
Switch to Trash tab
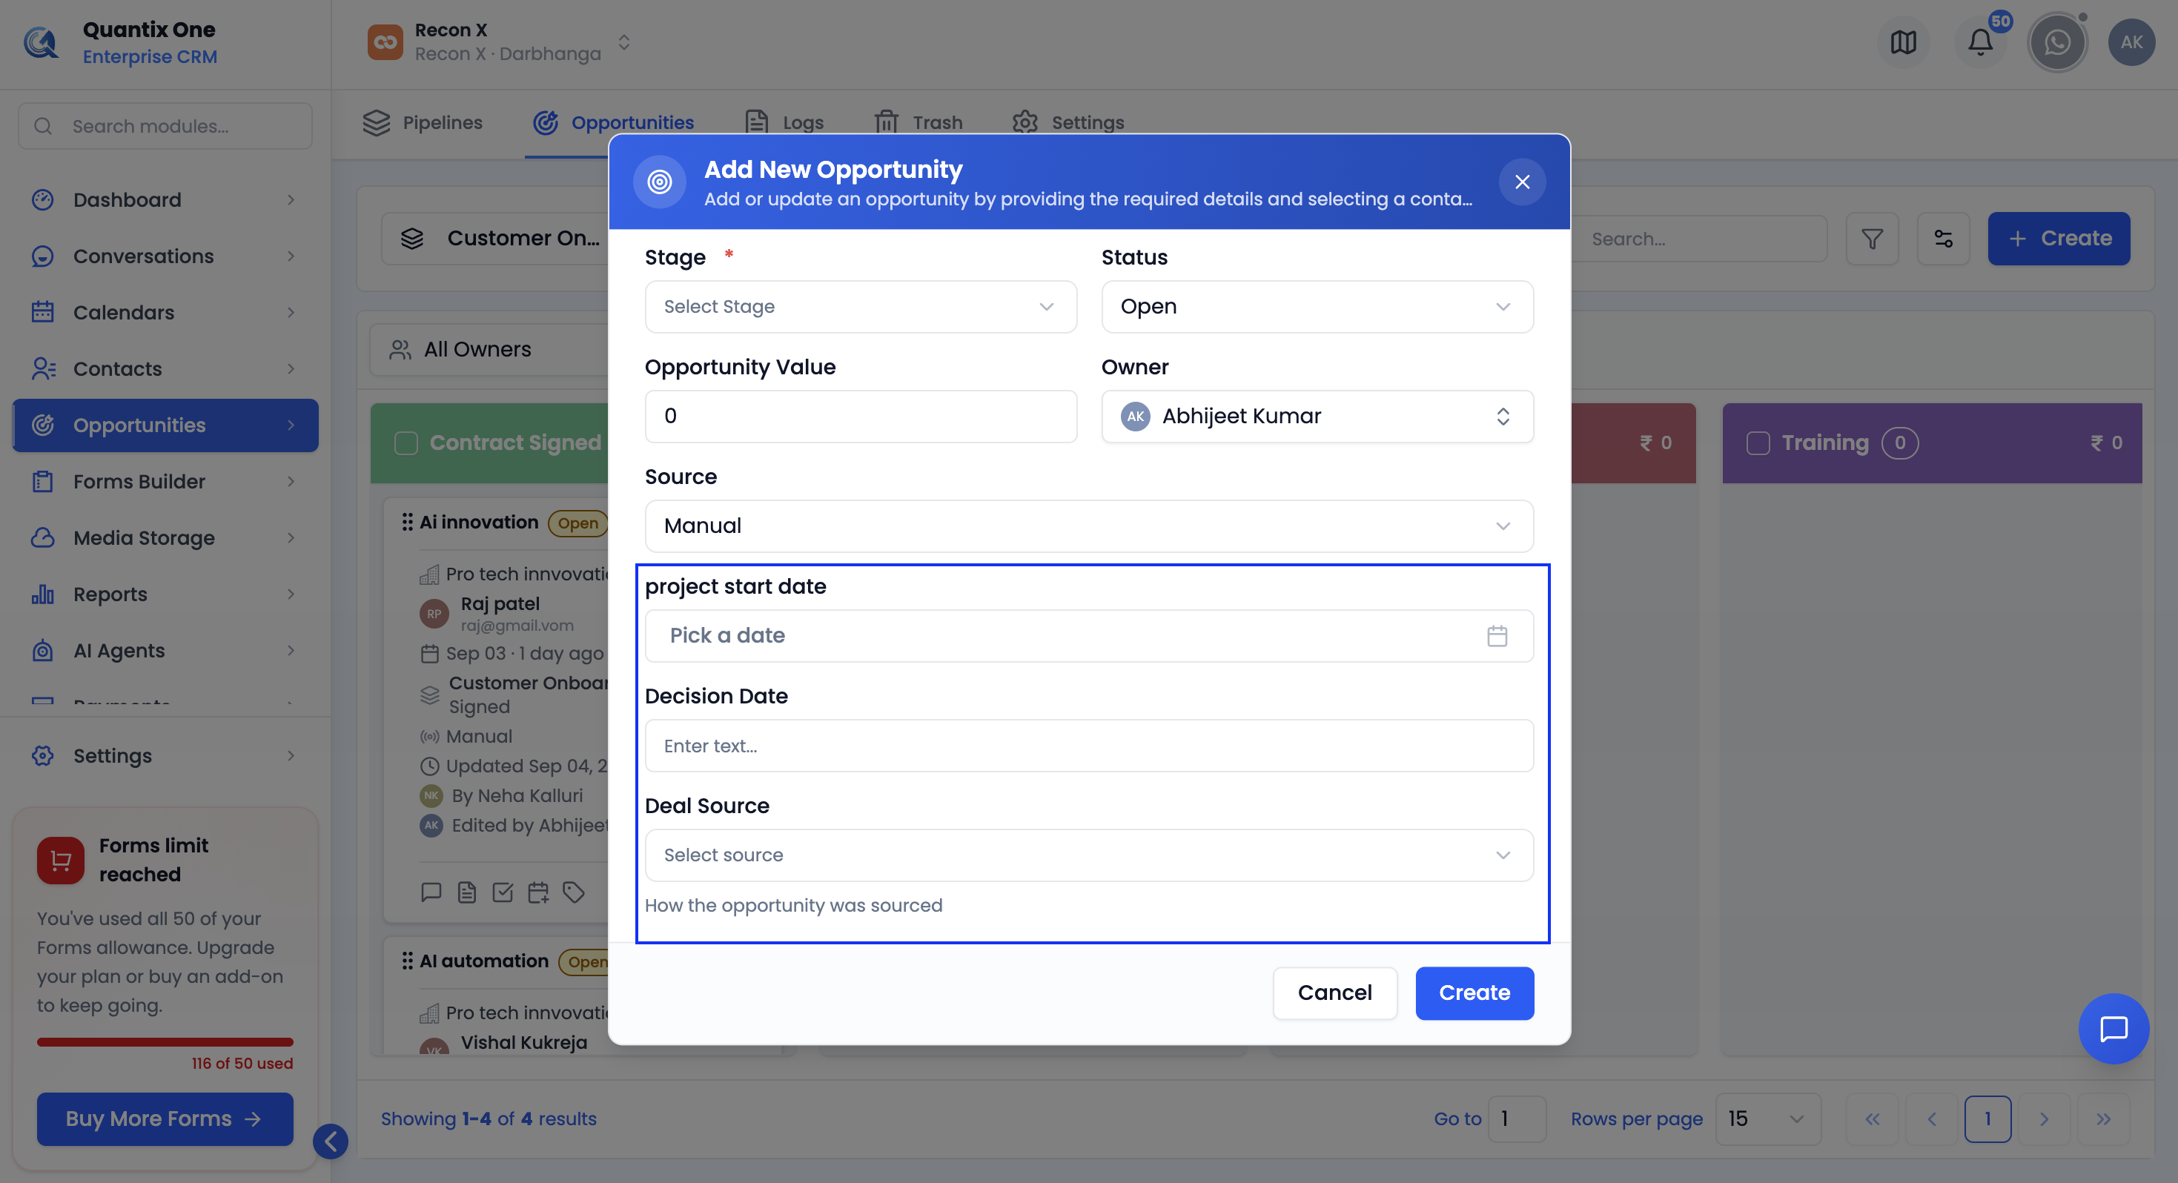(919, 122)
